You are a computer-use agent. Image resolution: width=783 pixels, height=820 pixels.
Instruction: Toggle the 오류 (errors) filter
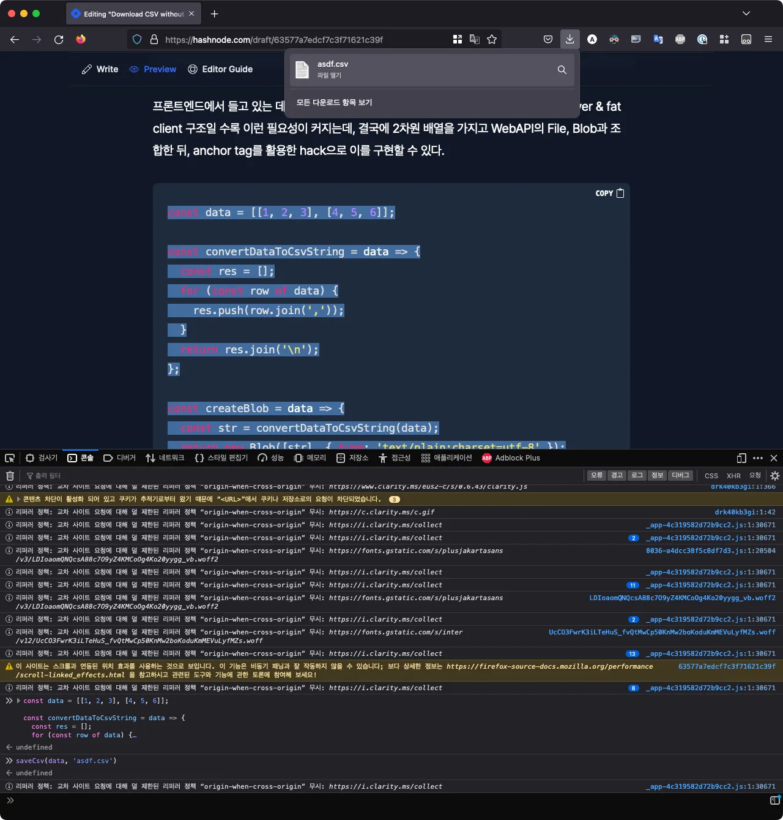pyautogui.click(x=596, y=475)
